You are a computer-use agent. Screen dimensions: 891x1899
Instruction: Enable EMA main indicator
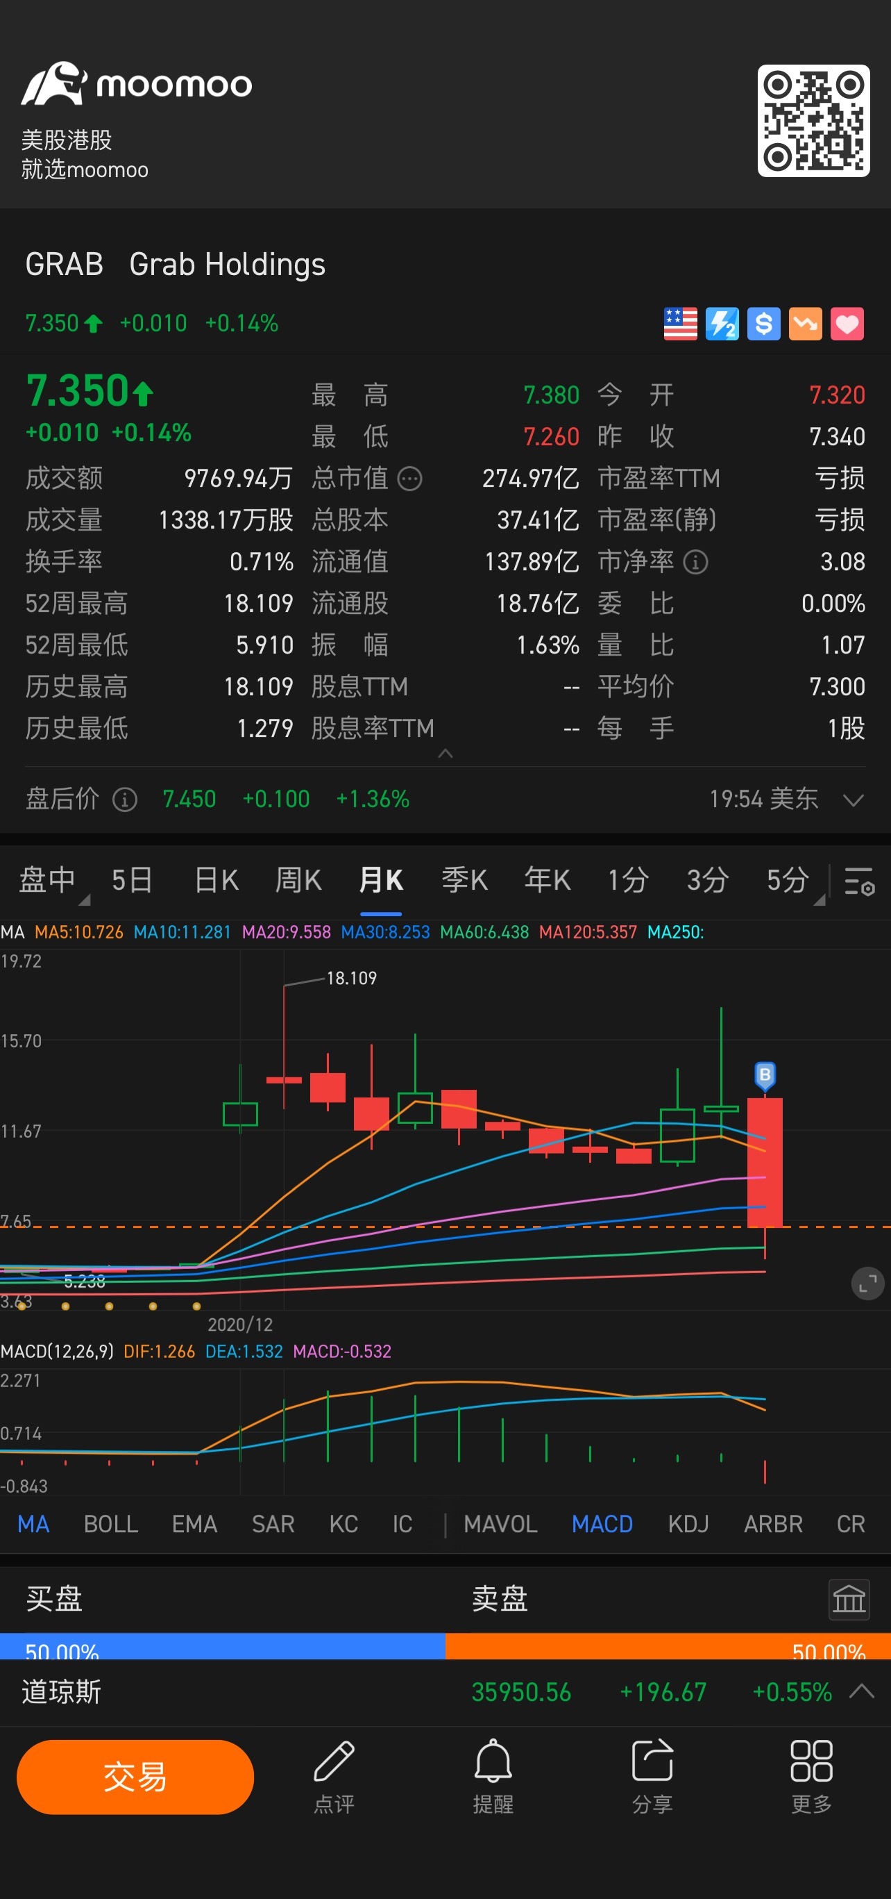[194, 1523]
